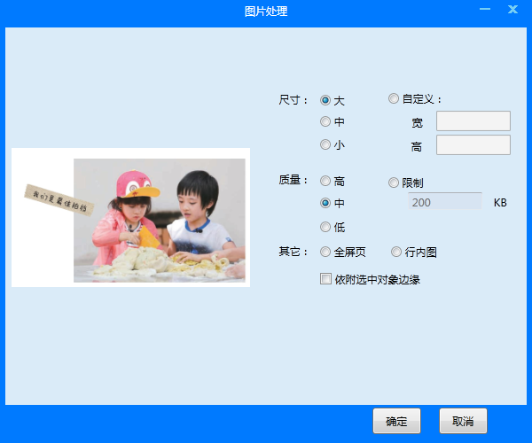Enable the 限制 file size limit option
This screenshot has height=443, width=532.
pyautogui.click(x=394, y=183)
